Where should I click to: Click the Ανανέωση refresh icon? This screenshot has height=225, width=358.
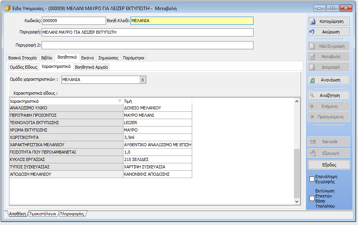pyautogui.click(x=312, y=80)
